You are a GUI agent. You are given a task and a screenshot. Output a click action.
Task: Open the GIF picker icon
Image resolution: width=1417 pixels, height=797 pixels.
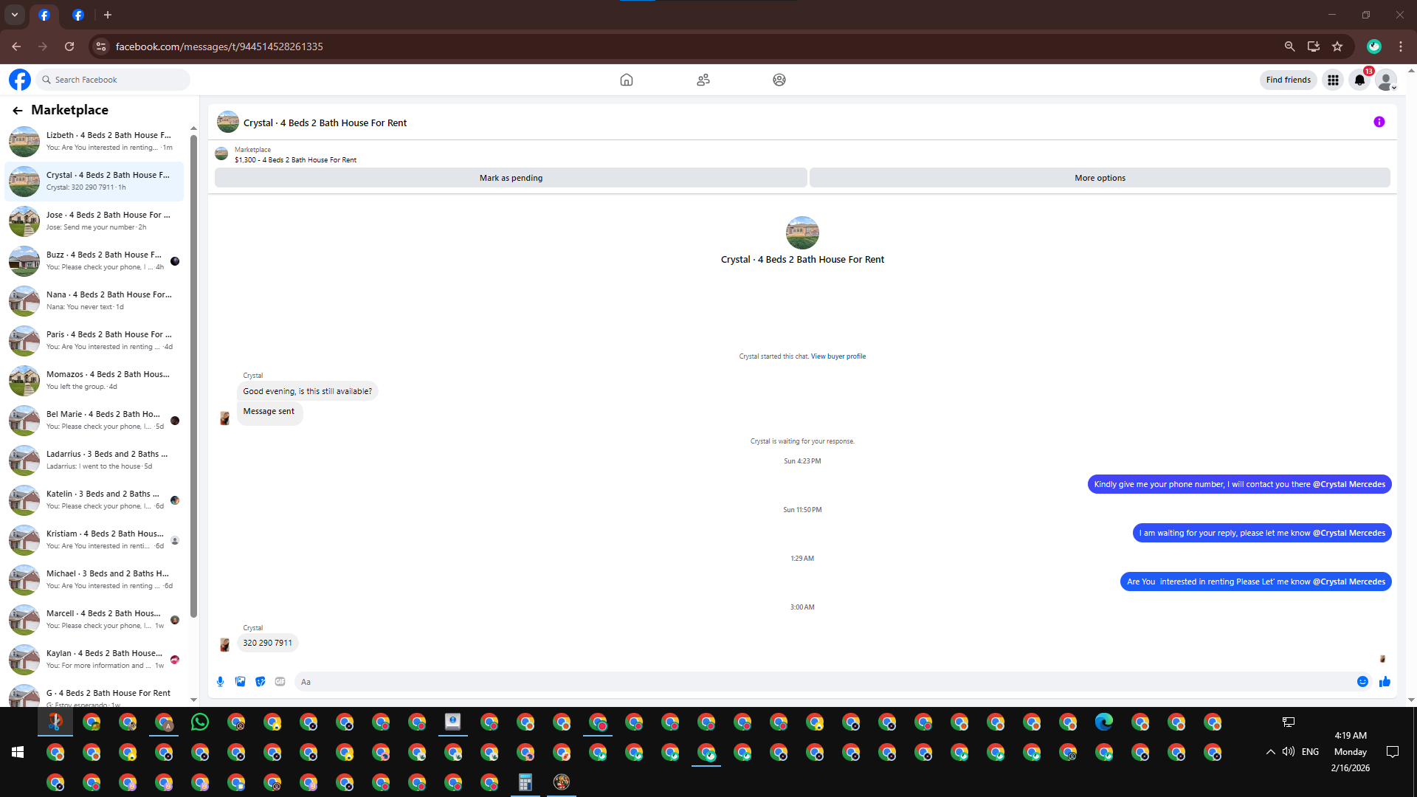280,682
